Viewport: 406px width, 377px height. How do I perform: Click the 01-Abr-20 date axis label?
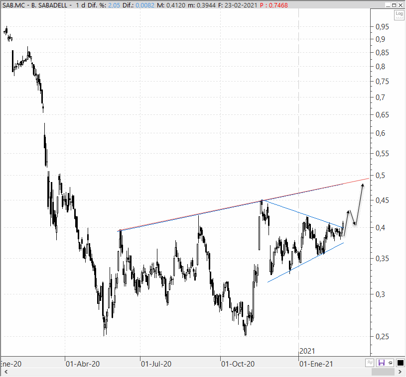click(83, 364)
